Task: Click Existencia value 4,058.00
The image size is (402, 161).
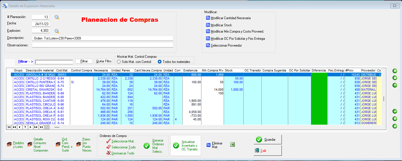Action: click(x=195, y=112)
